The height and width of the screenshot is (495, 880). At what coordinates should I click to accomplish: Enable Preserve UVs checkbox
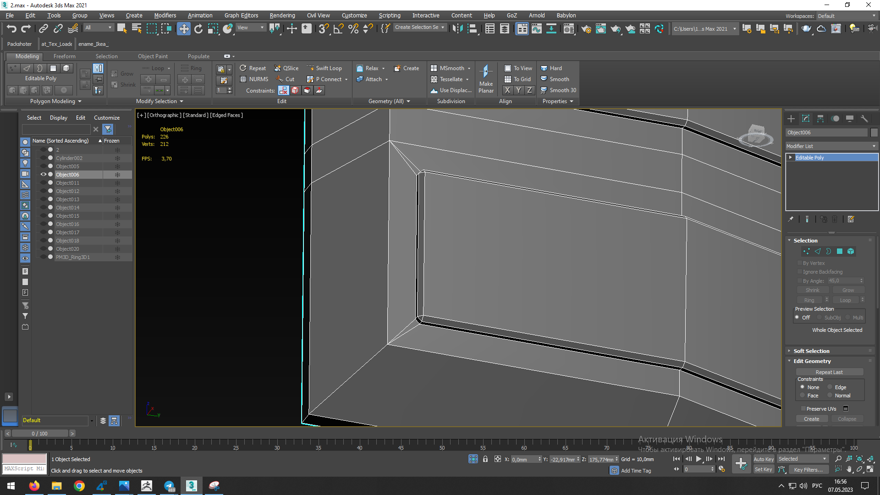coord(803,409)
